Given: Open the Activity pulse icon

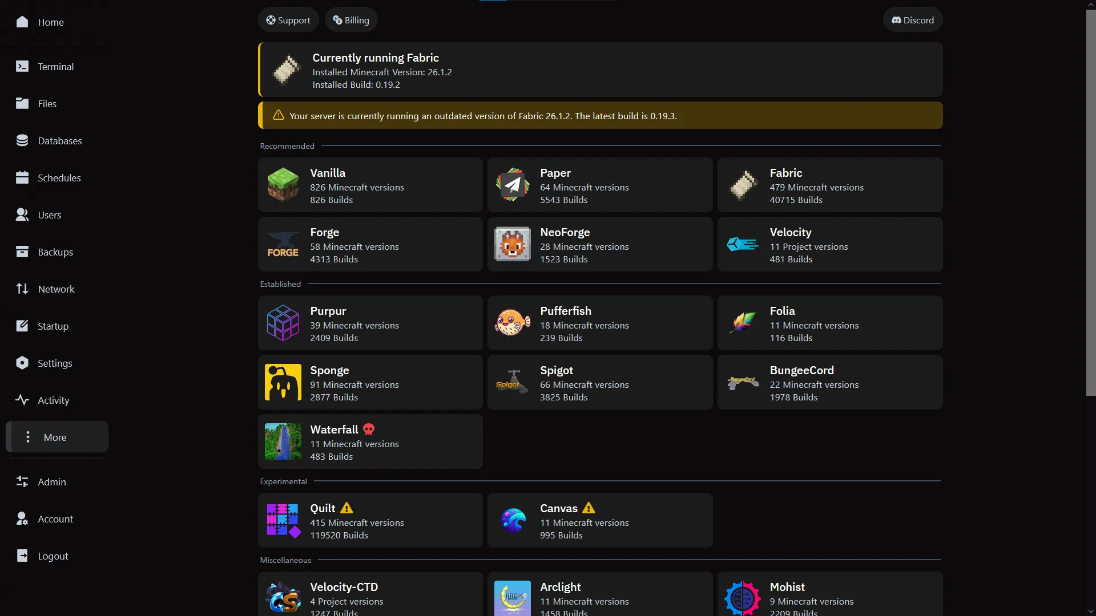Looking at the screenshot, I should click(22, 400).
